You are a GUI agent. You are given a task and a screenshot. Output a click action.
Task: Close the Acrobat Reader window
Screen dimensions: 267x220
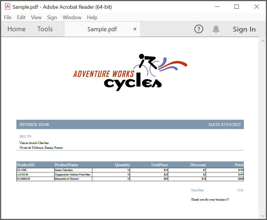(257, 7)
